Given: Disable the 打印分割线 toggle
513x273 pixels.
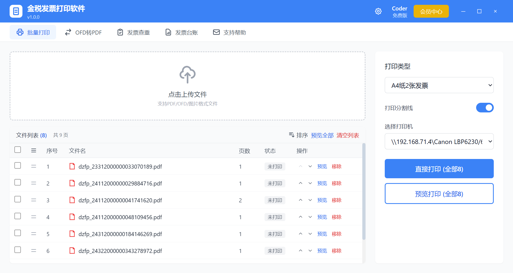Looking at the screenshot, I should click(485, 108).
